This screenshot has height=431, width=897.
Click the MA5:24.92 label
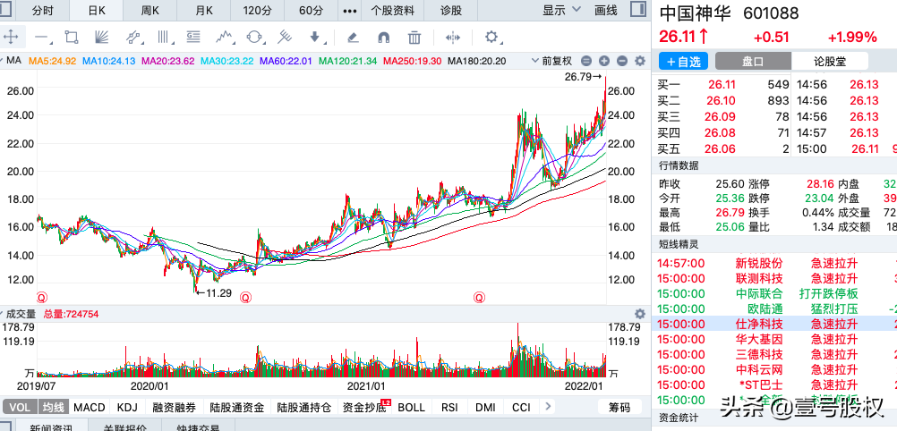(x=52, y=61)
